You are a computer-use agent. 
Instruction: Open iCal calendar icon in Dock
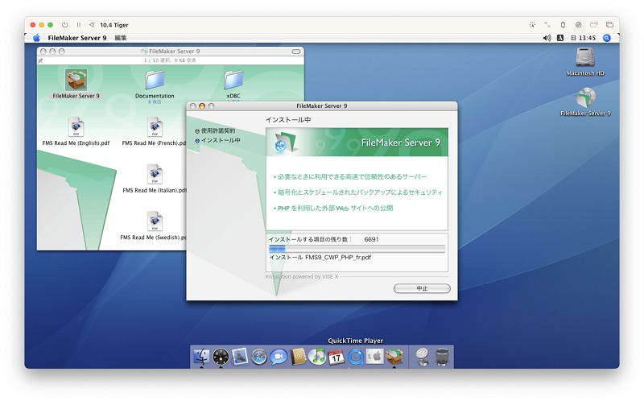coord(336,357)
